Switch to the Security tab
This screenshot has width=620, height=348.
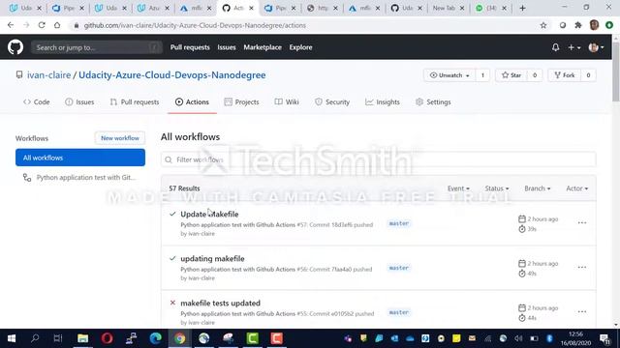(332, 101)
